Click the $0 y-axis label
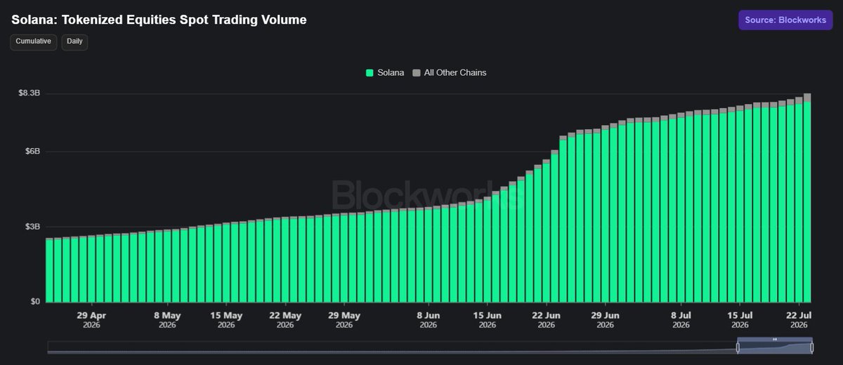This screenshot has height=365, width=843. tap(34, 302)
